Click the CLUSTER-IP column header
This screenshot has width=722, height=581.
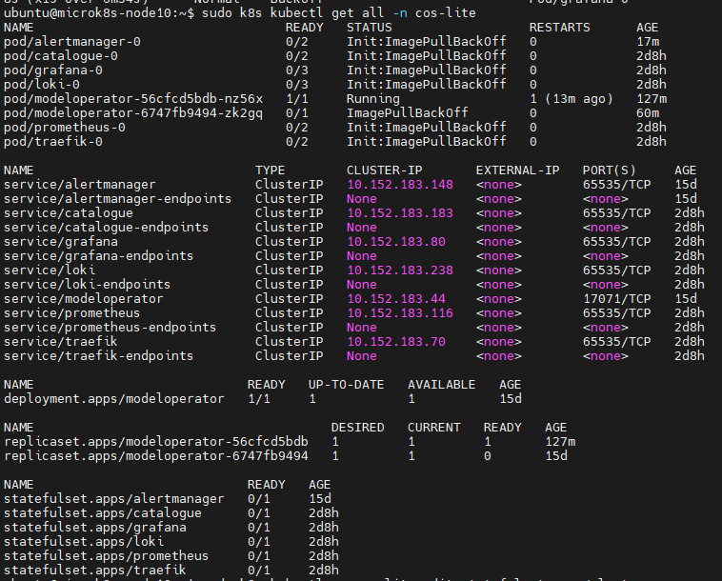point(385,170)
